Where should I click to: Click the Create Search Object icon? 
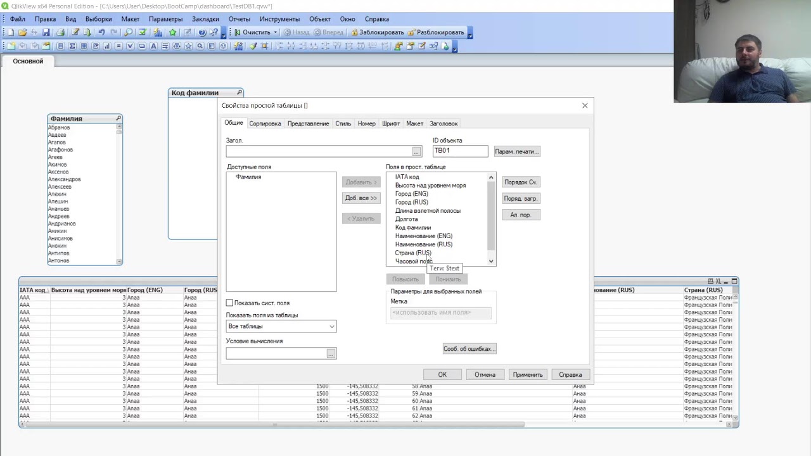click(x=200, y=46)
